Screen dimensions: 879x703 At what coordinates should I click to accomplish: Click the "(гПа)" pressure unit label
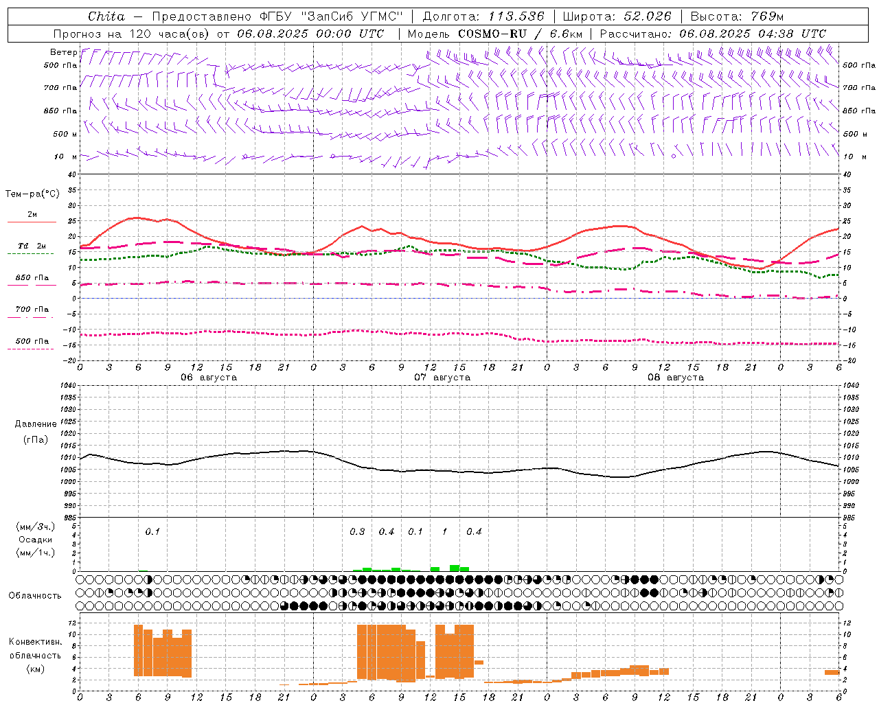click(x=36, y=440)
